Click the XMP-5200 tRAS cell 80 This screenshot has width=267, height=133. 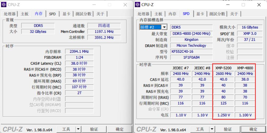(223, 97)
